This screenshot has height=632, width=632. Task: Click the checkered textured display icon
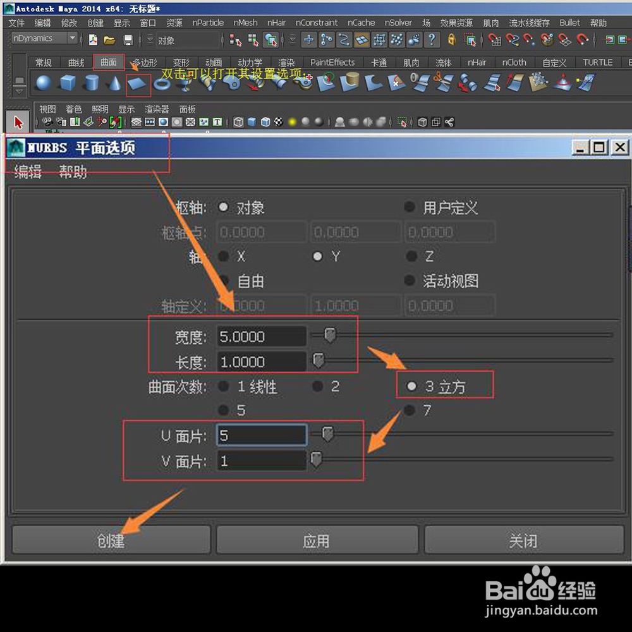coord(279,122)
